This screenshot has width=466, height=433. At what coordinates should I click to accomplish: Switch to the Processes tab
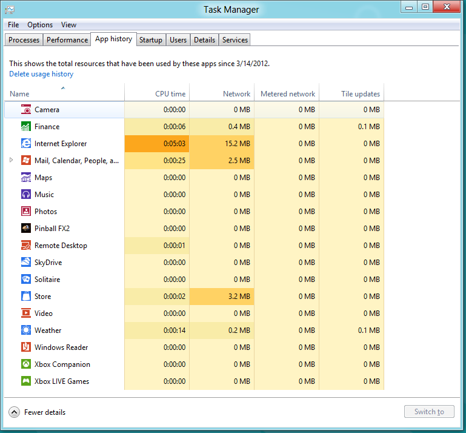tap(24, 40)
